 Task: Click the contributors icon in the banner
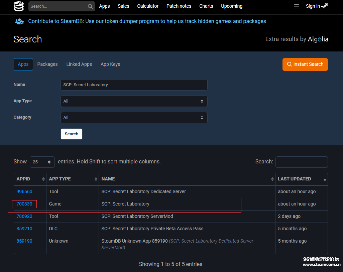19,21
